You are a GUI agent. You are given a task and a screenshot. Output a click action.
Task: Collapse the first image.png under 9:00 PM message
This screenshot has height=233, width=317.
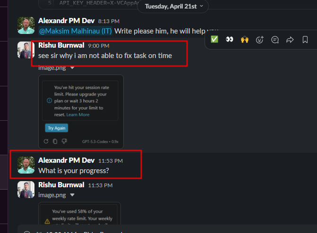click(x=72, y=68)
